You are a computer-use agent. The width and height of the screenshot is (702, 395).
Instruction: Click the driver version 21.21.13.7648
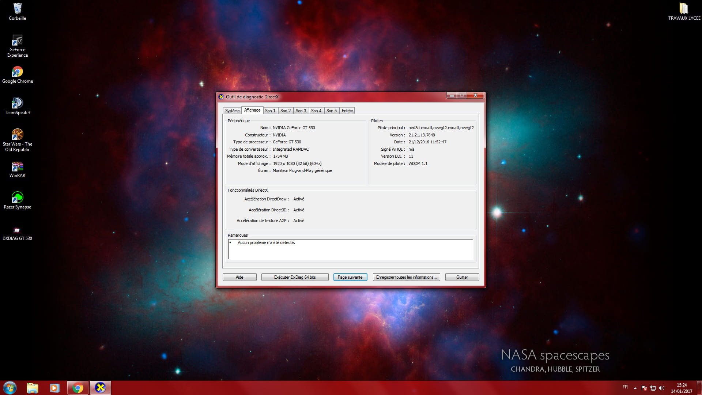click(x=422, y=135)
